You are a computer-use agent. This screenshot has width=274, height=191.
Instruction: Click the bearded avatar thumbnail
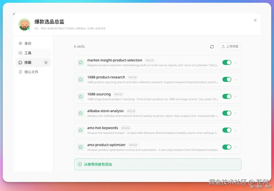[24, 24]
